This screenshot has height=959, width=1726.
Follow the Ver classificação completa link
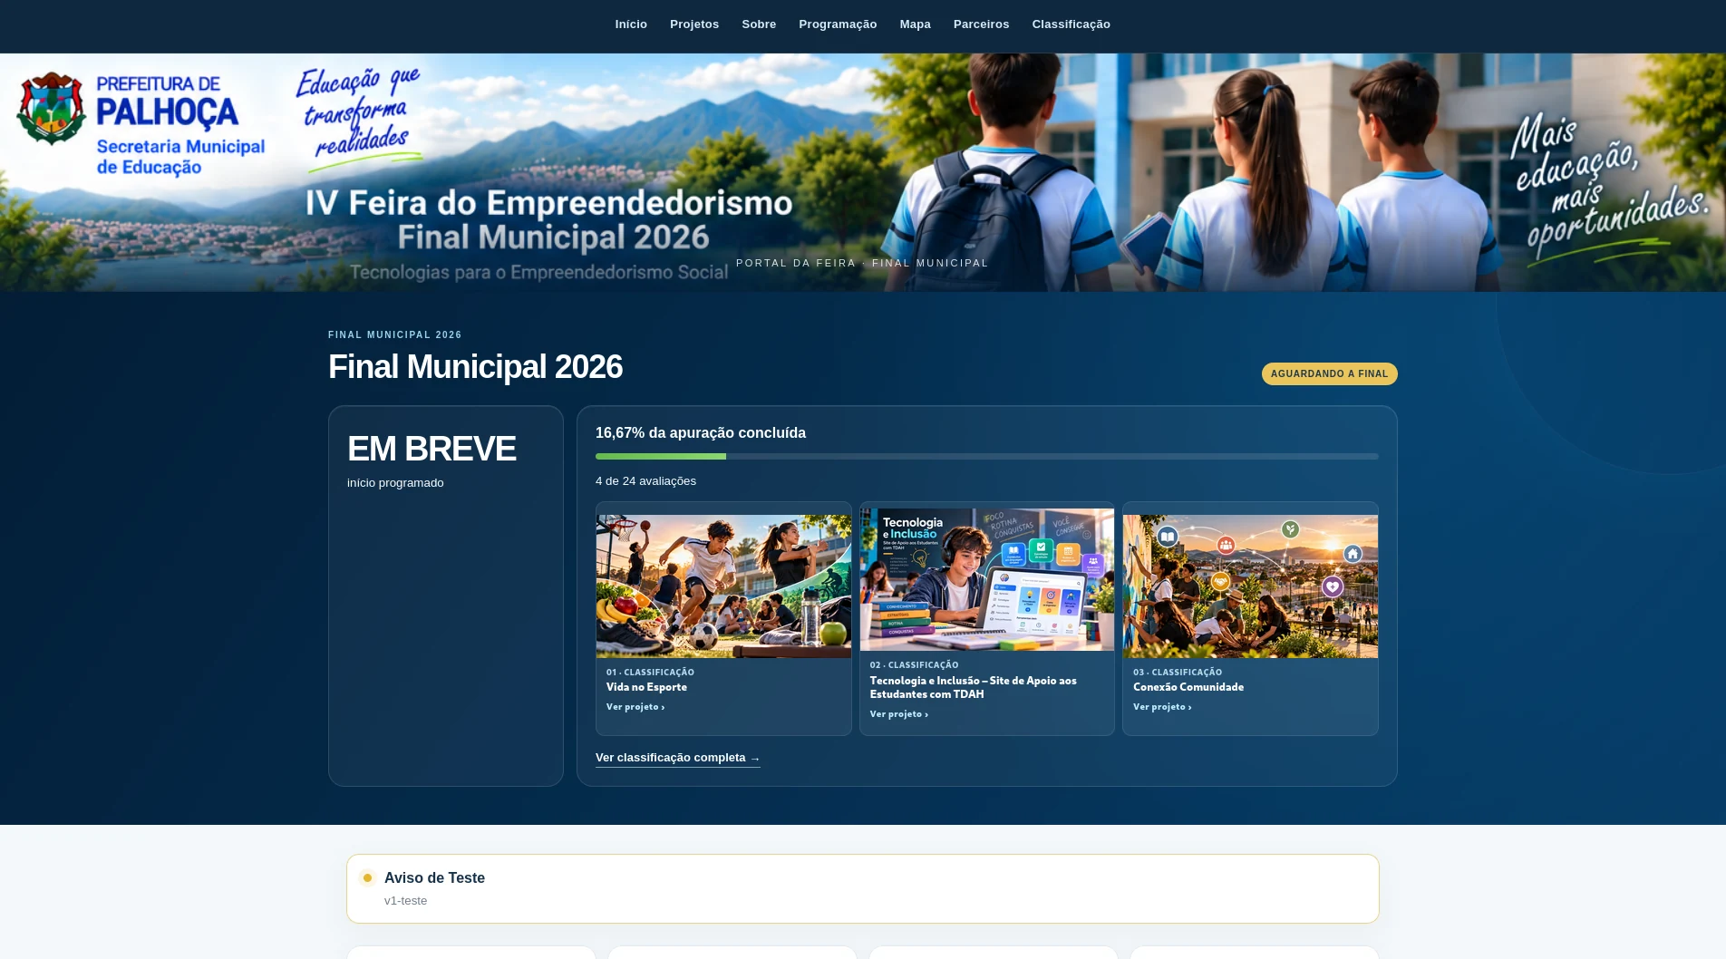click(x=677, y=758)
